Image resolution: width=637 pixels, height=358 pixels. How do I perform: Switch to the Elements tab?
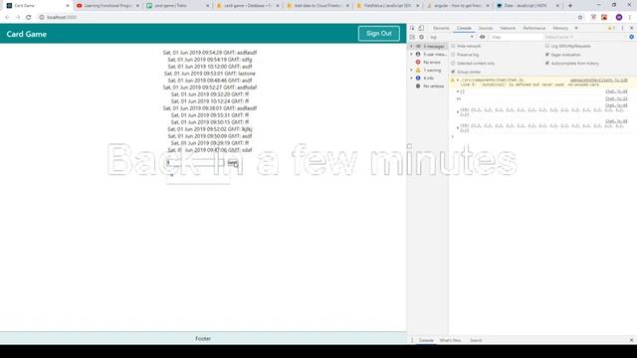441,28
